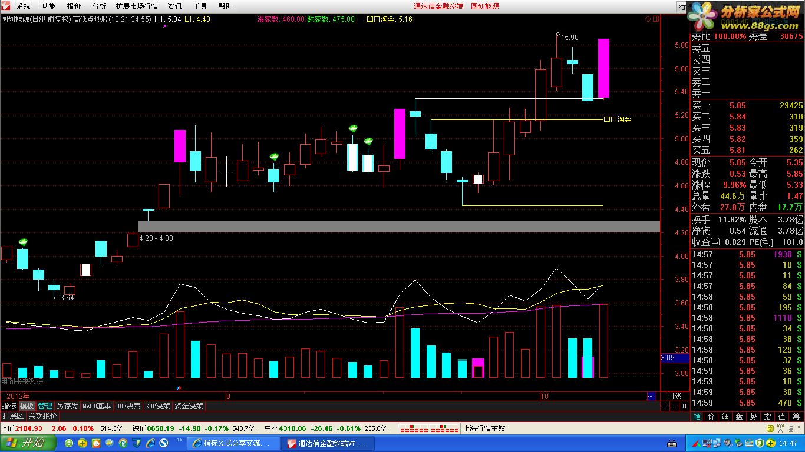Open the 关联报价 tab
This screenshot has height=452, width=805.
click(42, 416)
